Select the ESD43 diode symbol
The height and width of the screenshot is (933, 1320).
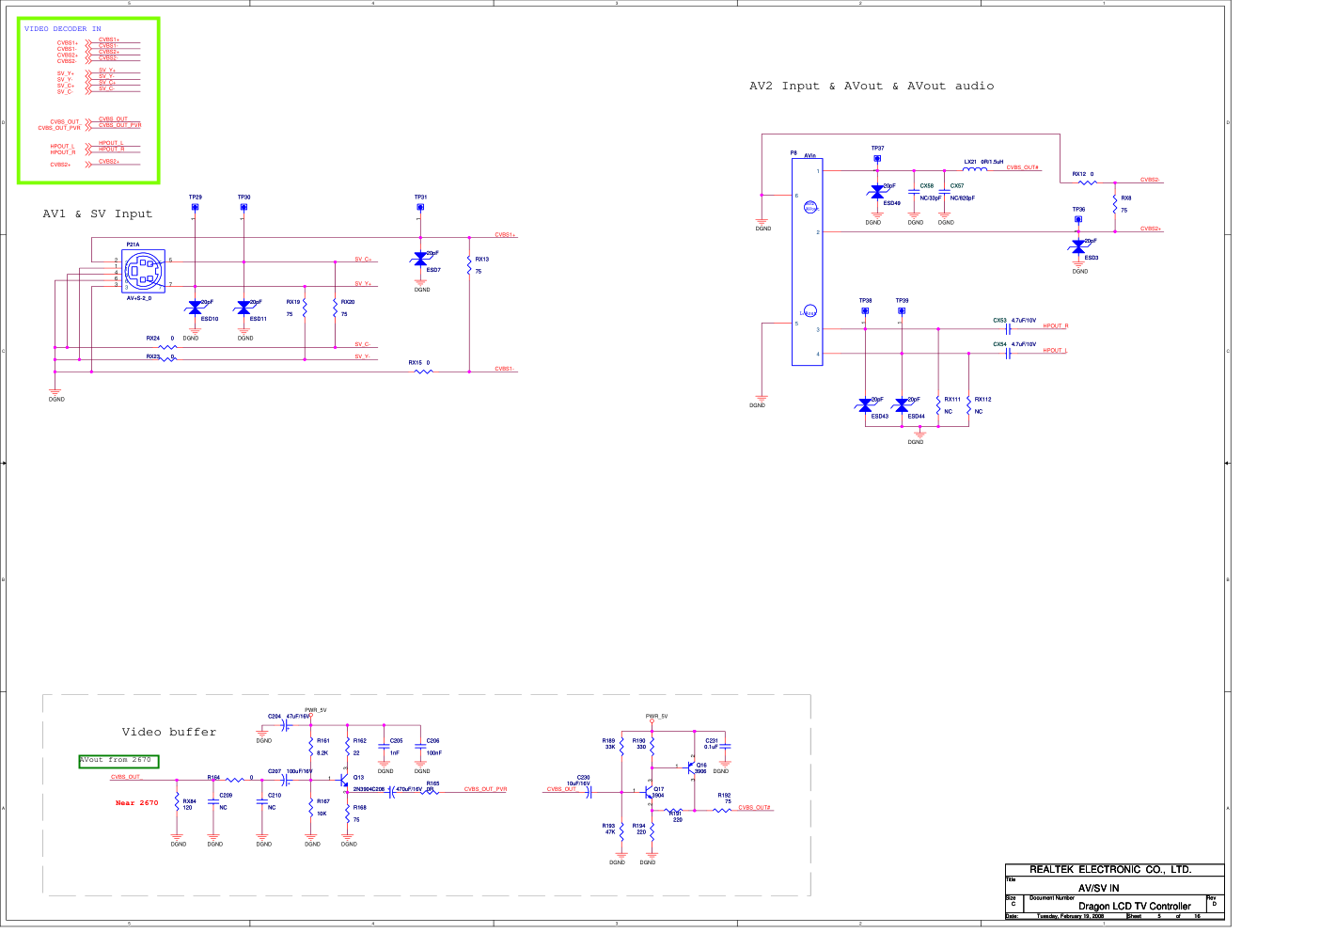click(865, 405)
